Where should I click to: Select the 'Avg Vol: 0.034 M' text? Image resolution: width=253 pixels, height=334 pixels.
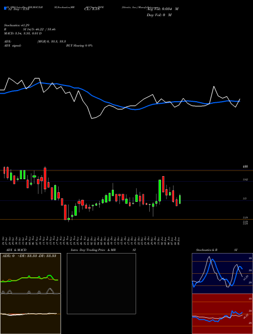163,9
